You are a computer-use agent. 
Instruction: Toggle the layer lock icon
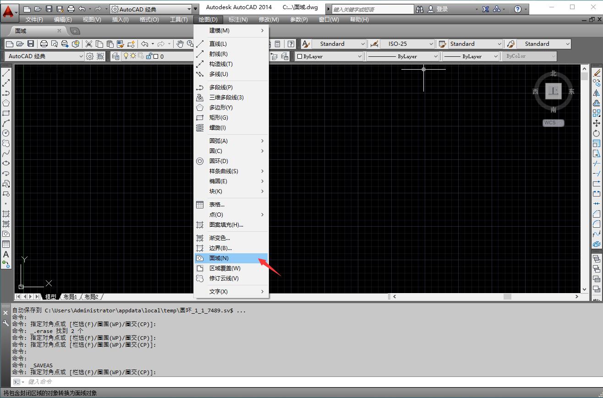point(149,56)
